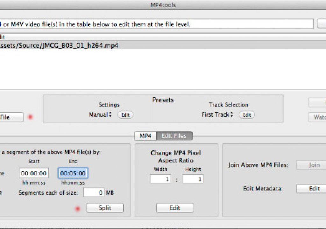The width and height of the screenshot is (326, 229).
Task: Open the First Track selection dropdown
Action: 217,114
